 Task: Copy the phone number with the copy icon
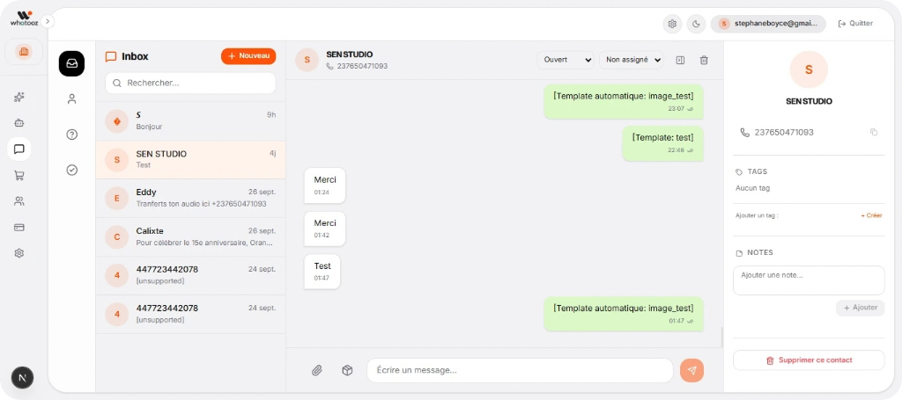tap(874, 133)
